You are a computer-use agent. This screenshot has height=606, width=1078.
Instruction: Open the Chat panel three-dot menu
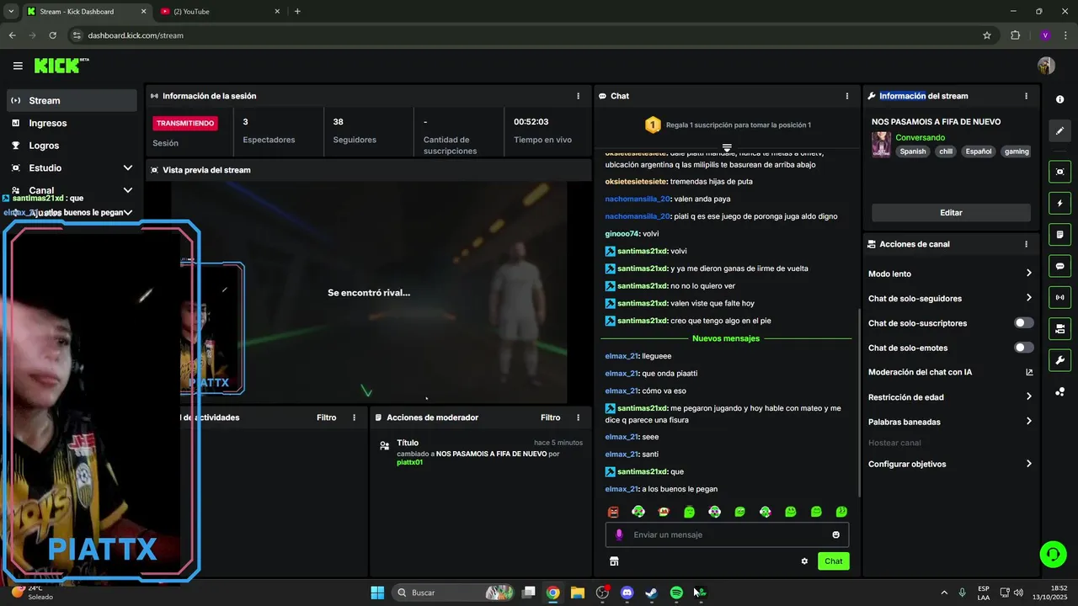[846, 96]
